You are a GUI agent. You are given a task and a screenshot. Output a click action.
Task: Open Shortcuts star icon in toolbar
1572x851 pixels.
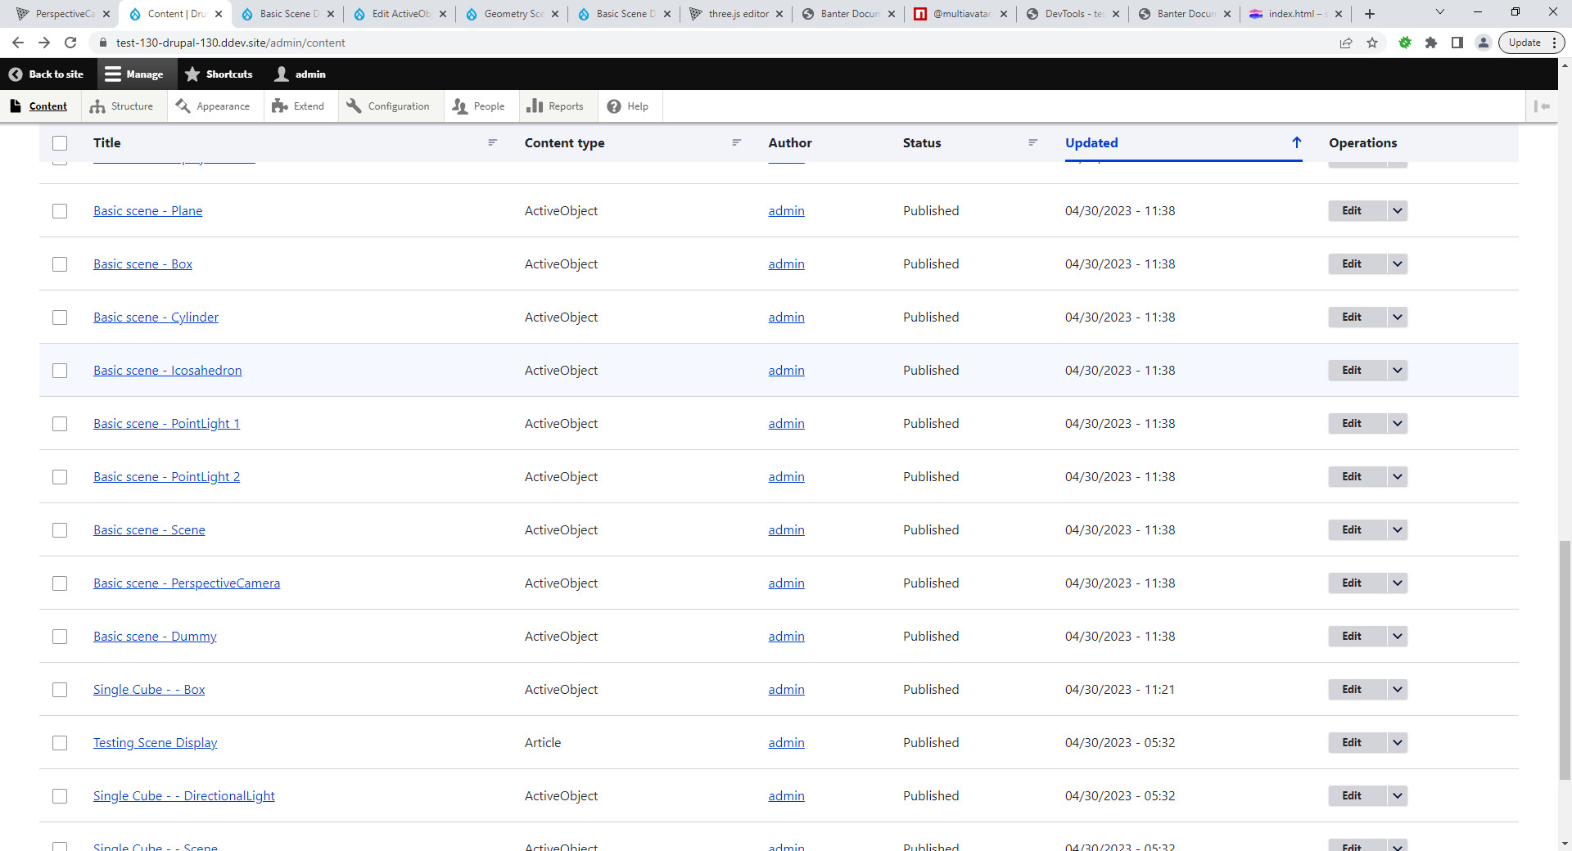[x=192, y=74]
